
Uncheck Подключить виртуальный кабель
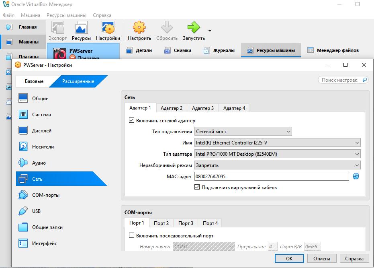pyautogui.click(x=197, y=187)
